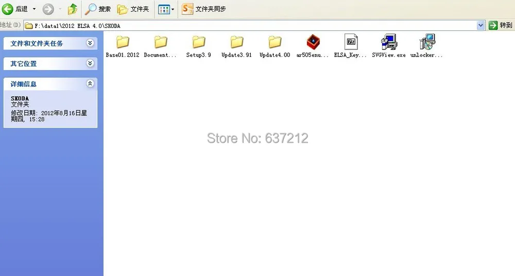Select the Update4.00 folder icon
The height and width of the screenshot is (276, 515).
[274, 42]
